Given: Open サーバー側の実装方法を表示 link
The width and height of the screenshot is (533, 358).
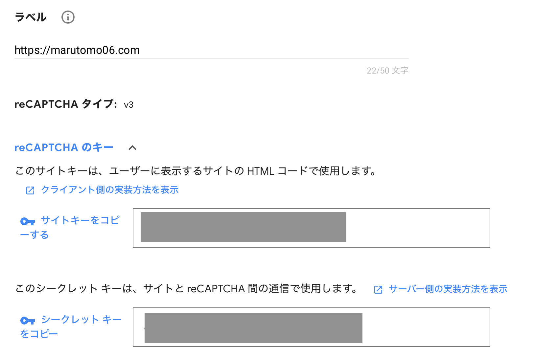Looking at the screenshot, I should (448, 289).
